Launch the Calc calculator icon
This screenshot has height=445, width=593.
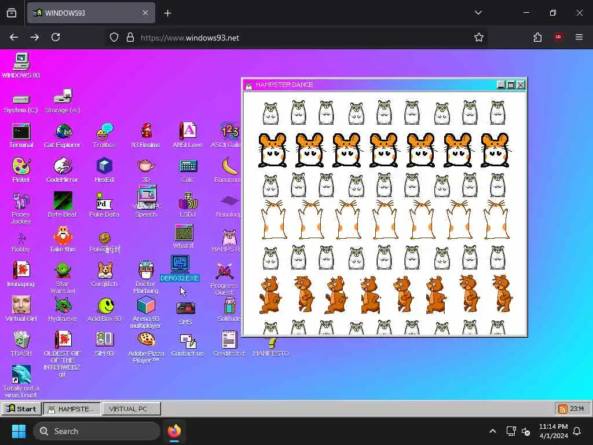coord(188,170)
